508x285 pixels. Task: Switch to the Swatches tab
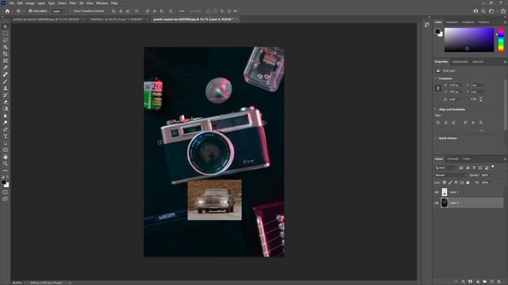(x=452, y=22)
